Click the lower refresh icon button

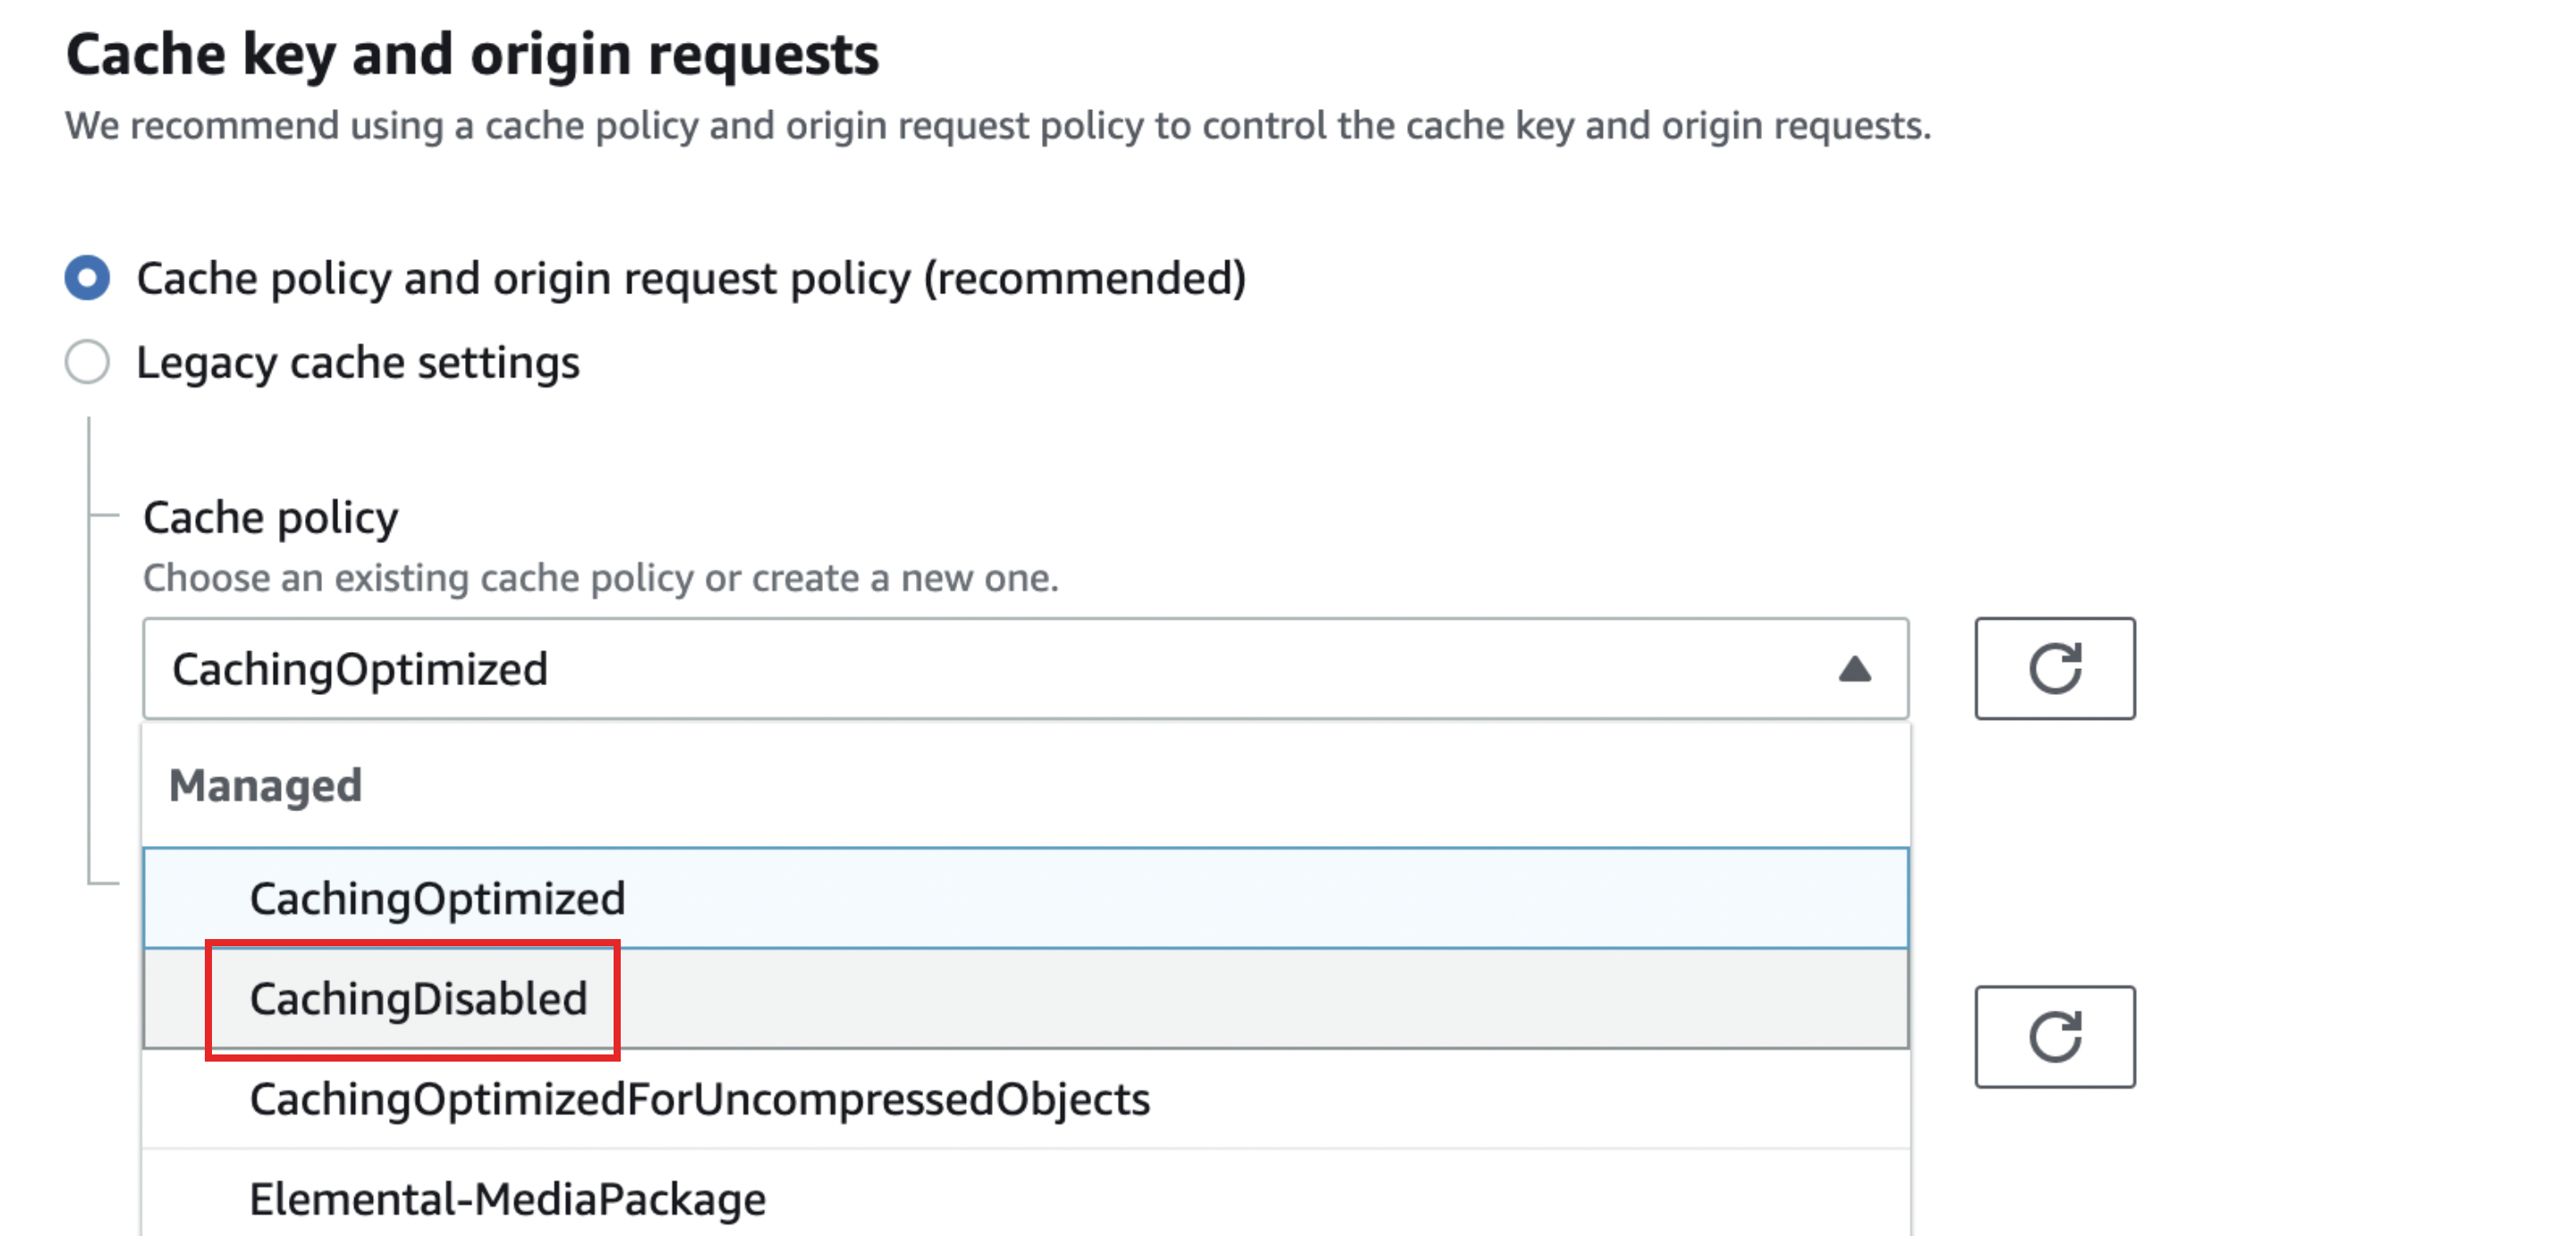click(x=2054, y=1036)
